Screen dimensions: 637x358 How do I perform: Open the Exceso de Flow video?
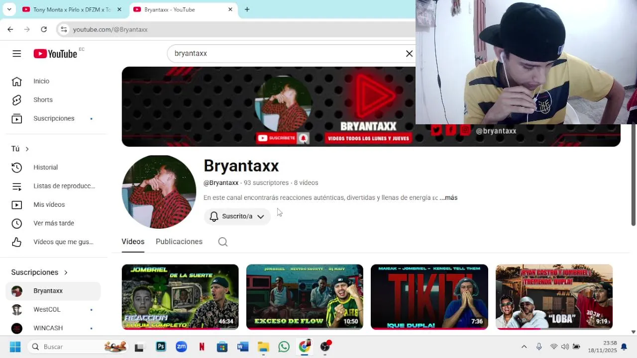(305, 297)
